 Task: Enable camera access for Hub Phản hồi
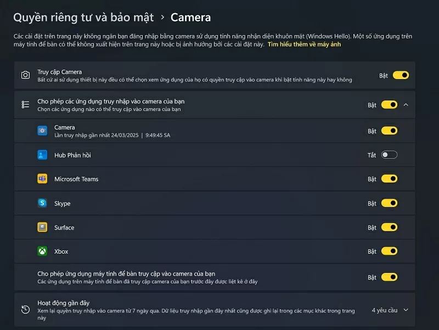point(390,155)
